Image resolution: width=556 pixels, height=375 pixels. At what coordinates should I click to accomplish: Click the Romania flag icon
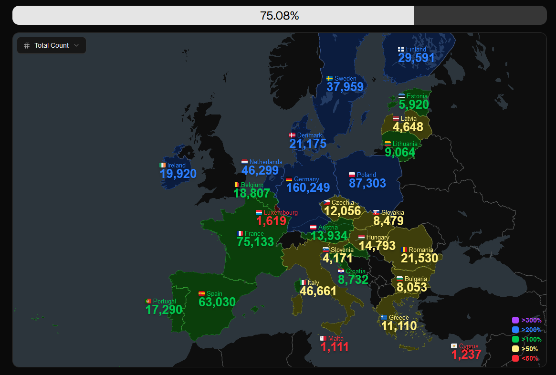(404, 250)
